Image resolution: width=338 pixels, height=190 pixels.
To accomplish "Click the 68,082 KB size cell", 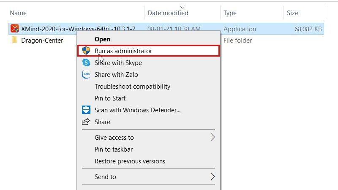I will click(x=308, y=29).
